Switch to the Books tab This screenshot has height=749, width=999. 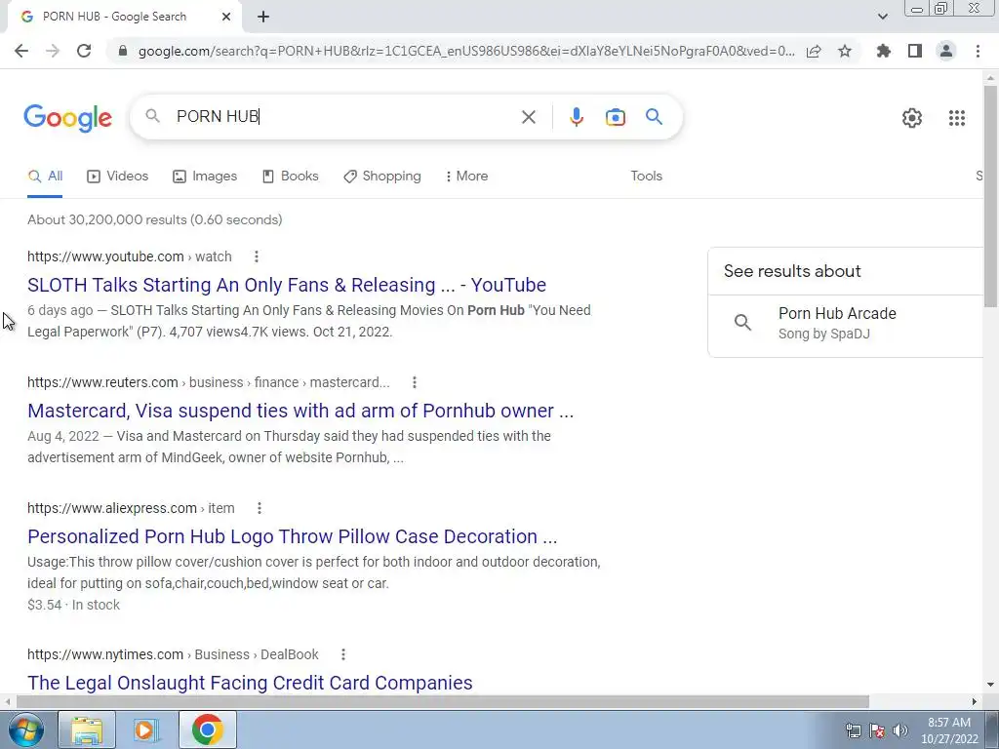click(291, 177)
